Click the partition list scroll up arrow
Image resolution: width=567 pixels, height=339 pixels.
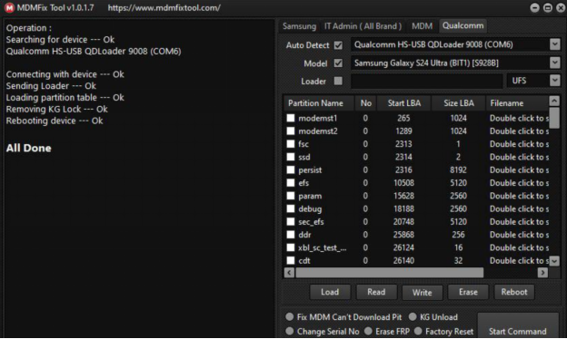tap(554, 101)
